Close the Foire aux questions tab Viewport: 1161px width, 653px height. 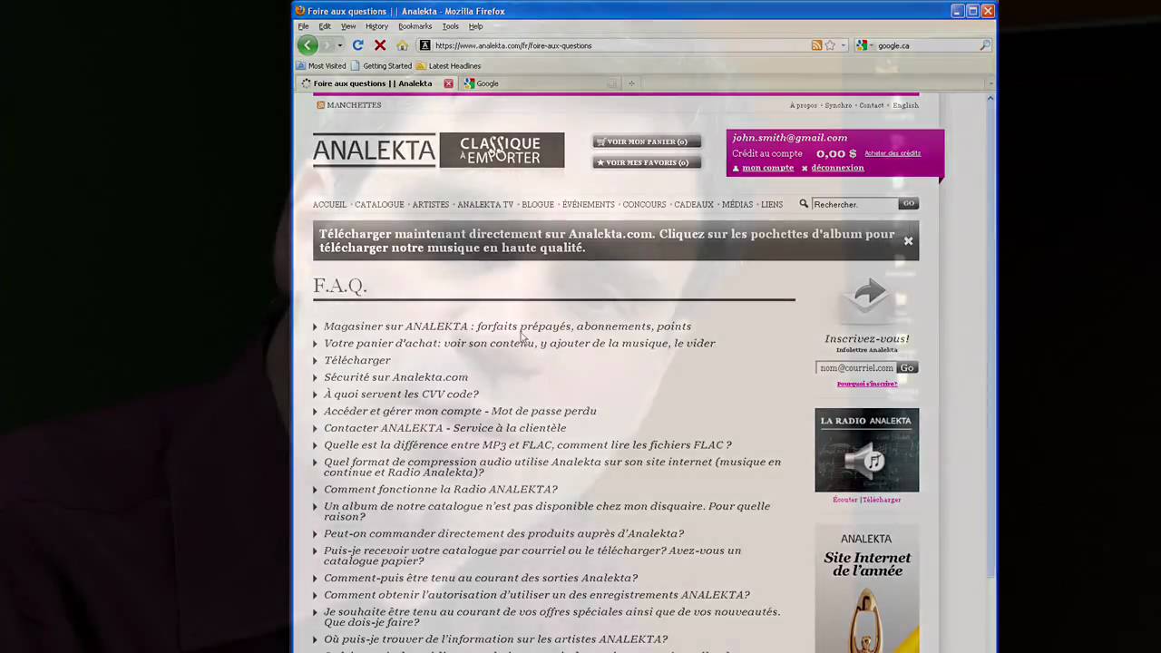(x=448, y=83)
